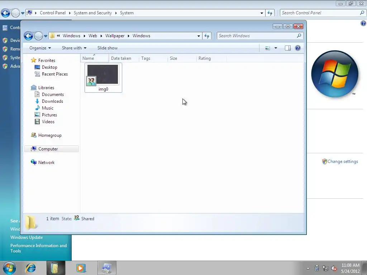The image size is (367, 275).
Task: Click the Search Control Panel field
Action: (x=320, y=13)
